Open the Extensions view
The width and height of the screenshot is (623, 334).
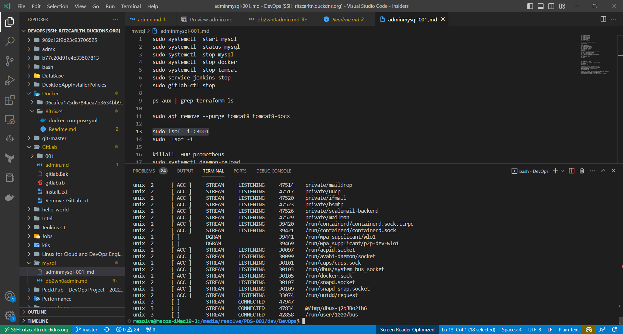point(10,100)
